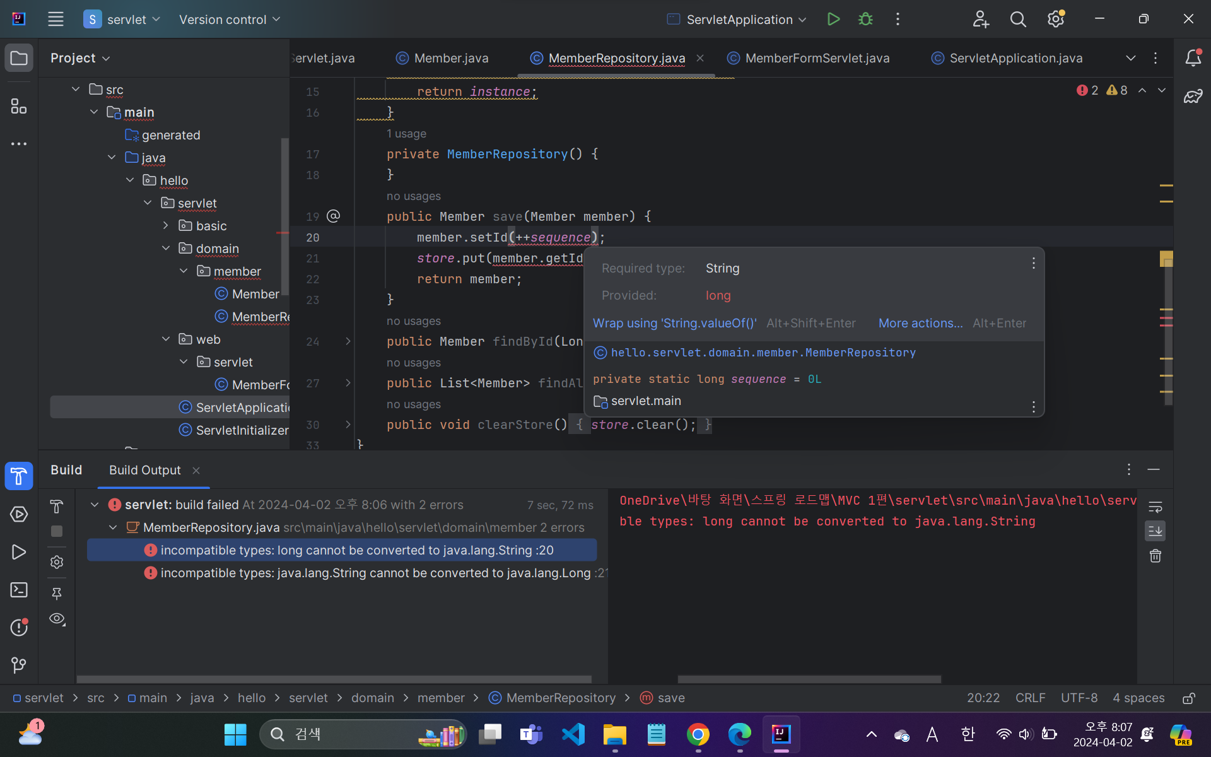Image resolution: width=1211 pixels, height=757 pixels.
Task: Open IDE settings gear icon
Action: click(1056, 19)
